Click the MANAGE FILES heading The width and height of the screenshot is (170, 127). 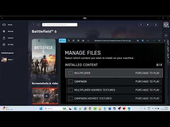click(x=83, y=53)
